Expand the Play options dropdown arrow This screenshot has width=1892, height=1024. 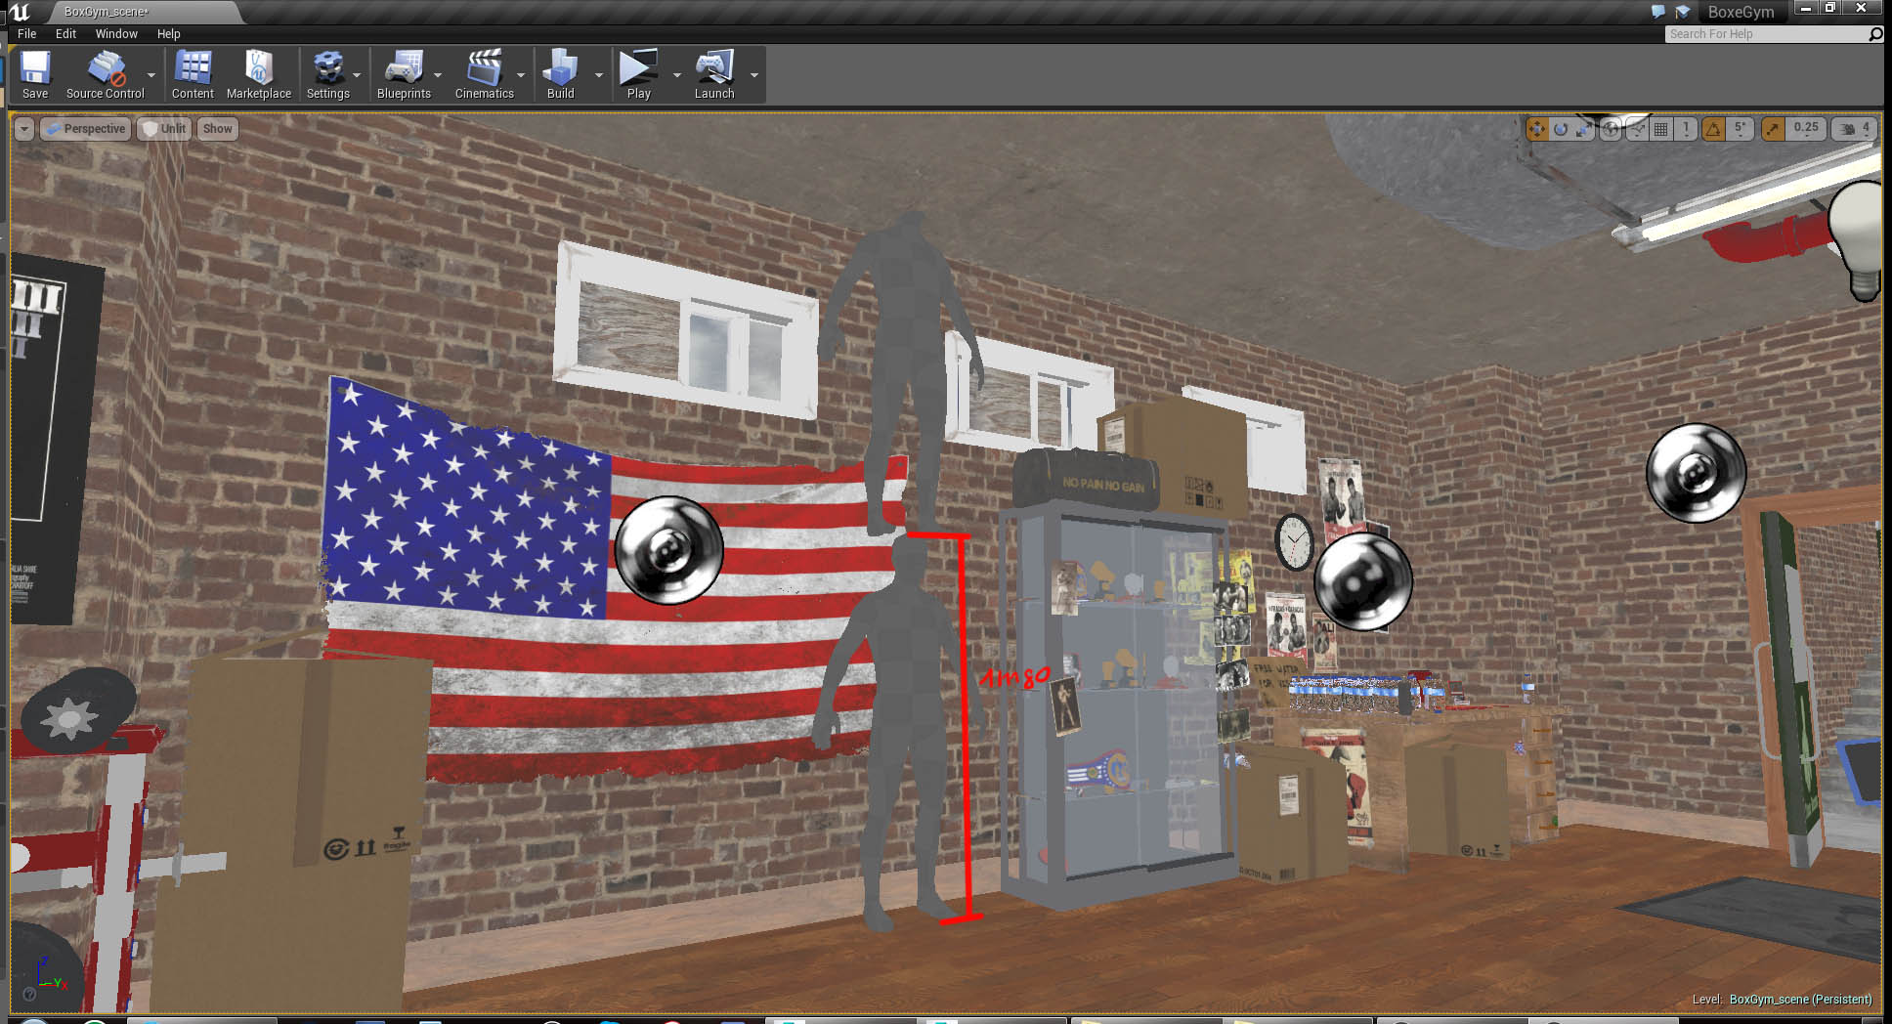click(x=677, y=75)
